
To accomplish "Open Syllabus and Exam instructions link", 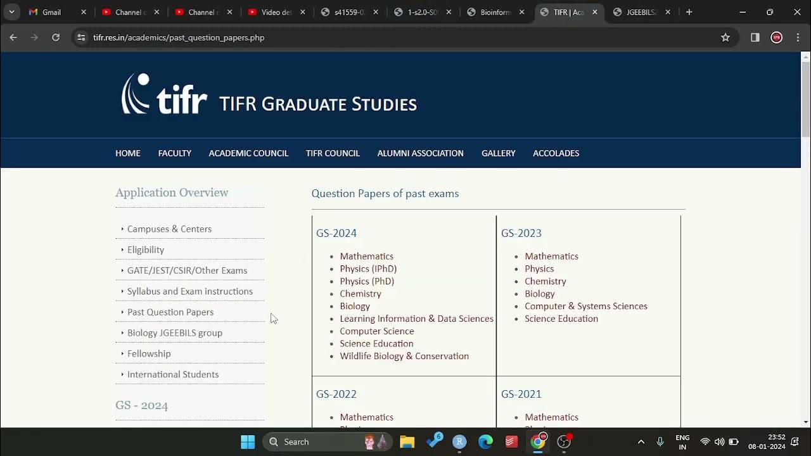I will (x=190, y=291).
